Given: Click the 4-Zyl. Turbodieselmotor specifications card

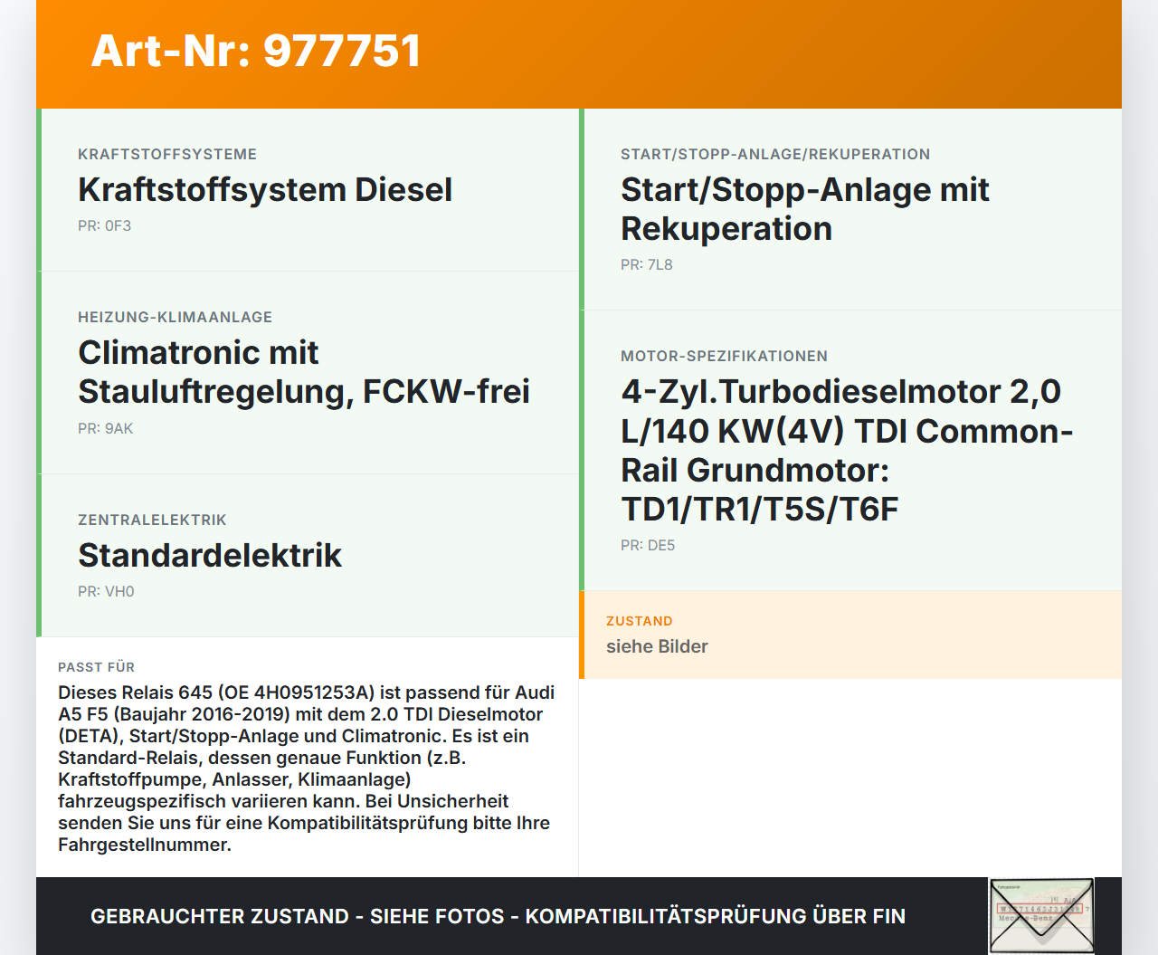Looking at the screenshot, I should [847, 450].
